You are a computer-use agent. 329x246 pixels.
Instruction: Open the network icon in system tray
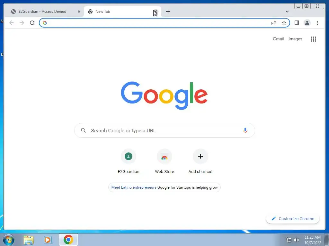(x=289, y=240)
